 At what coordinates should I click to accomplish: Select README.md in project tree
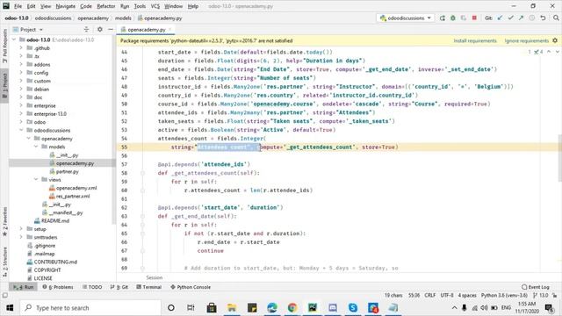coord(54,220)
